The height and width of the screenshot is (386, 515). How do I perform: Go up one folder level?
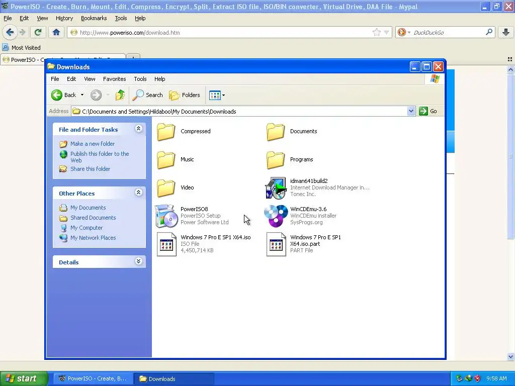click(x=120, y=95)
